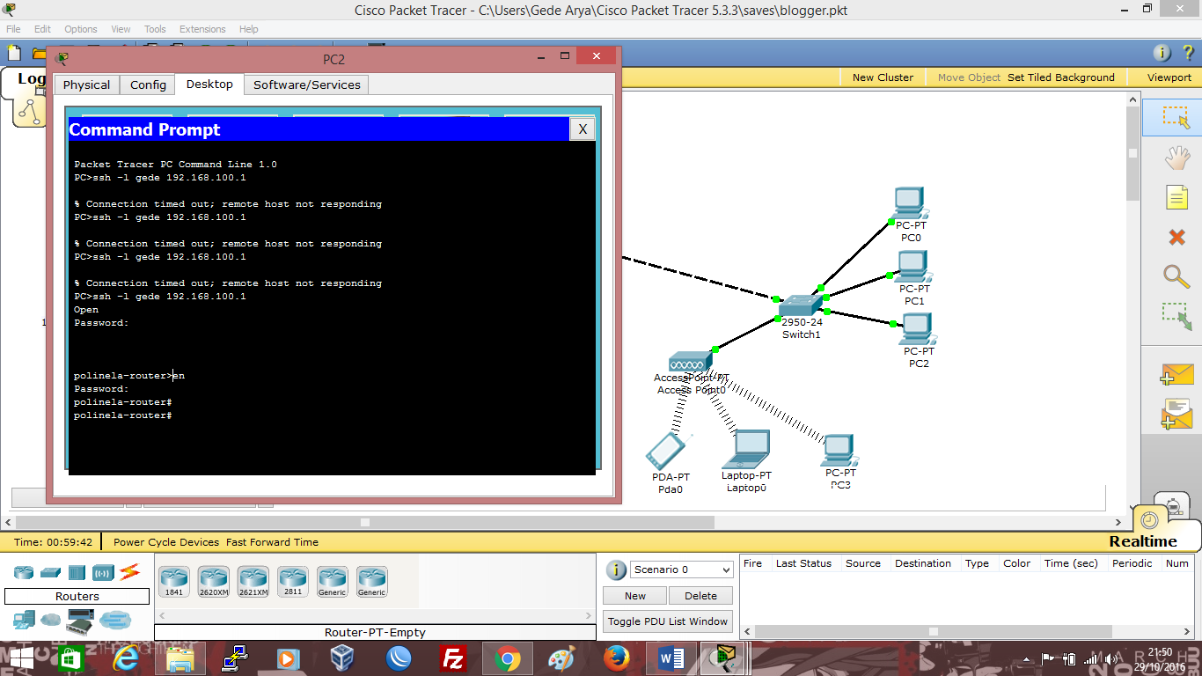Select the Routers device category icon
This screenshot has height=676, width=1202.
[x=24, y=572]
